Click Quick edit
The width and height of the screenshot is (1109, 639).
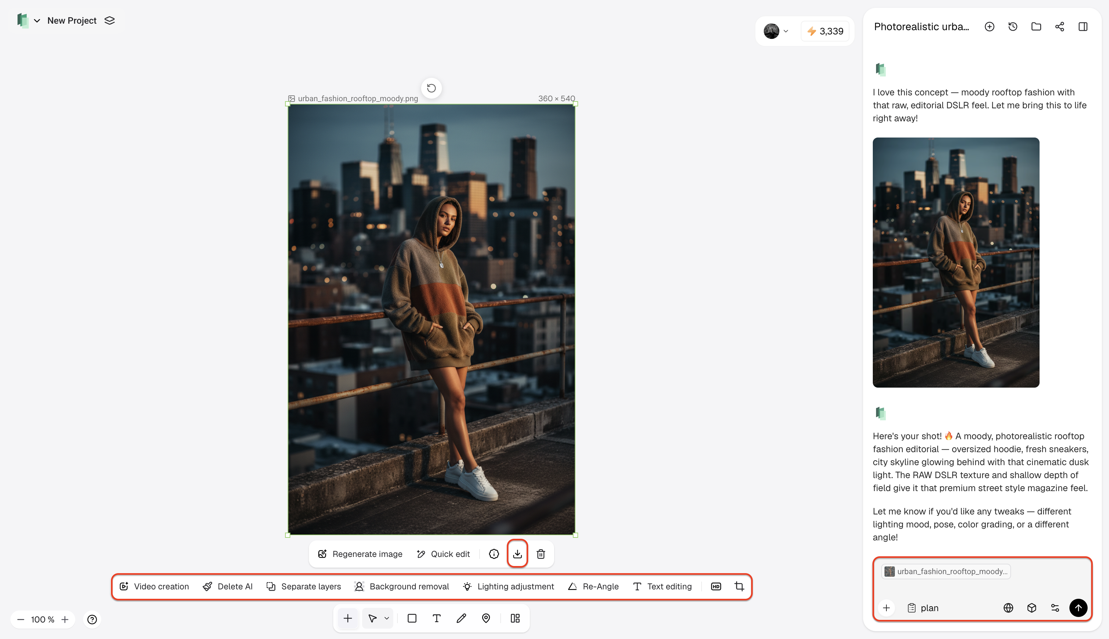point(443,554)
